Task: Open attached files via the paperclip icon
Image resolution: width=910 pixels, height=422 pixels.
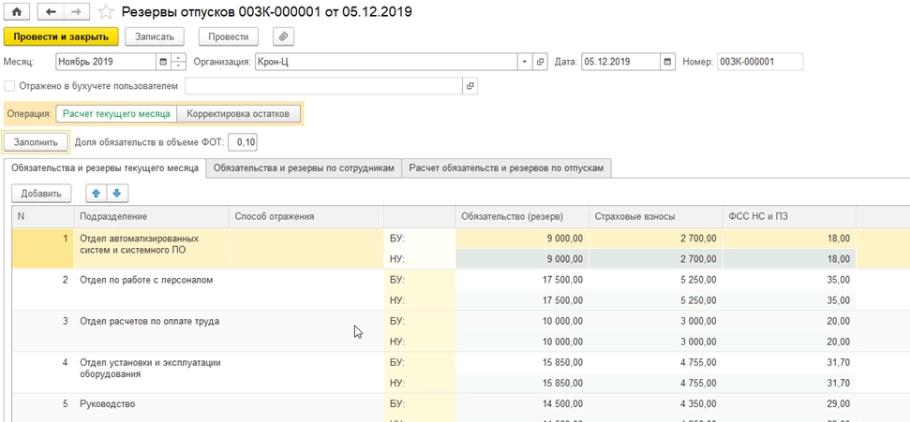Action: (x=283, y=36)
